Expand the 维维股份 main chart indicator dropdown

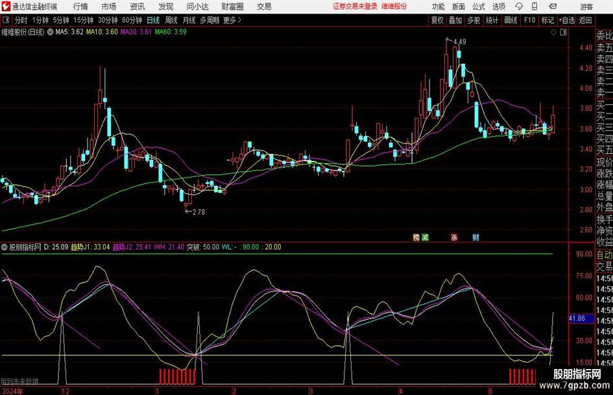(x=50, y=32)
